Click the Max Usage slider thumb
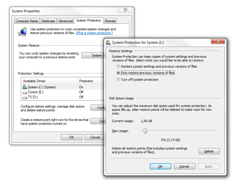This screenshot has height=188, width=238. pyautogui.click(x=145, y=131)
